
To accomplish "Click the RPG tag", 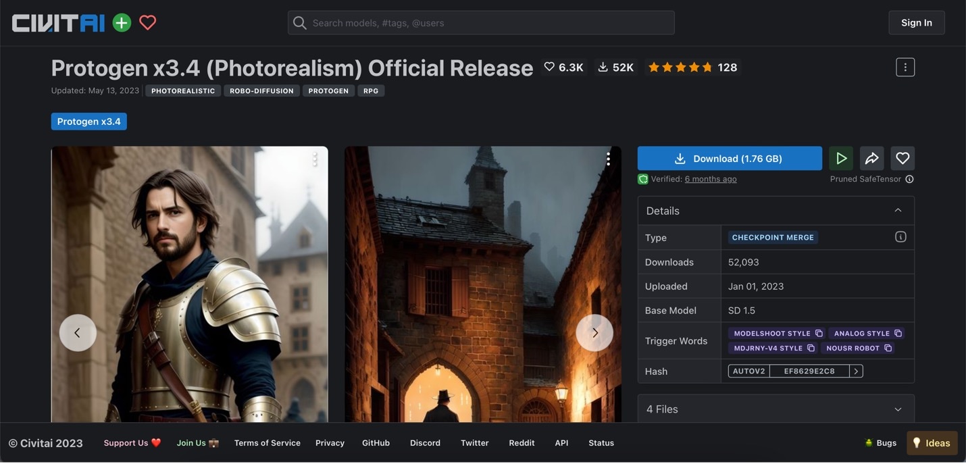I will click(371, 91).
